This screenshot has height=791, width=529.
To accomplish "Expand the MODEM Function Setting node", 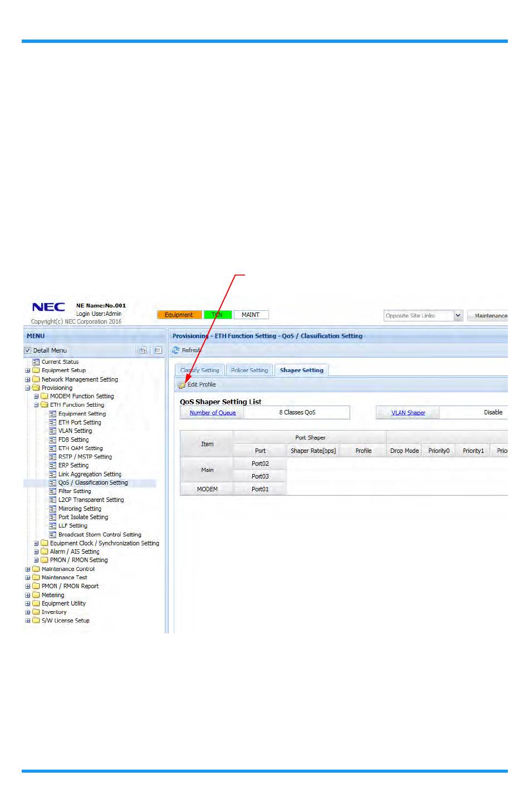I will coord(36,397).
